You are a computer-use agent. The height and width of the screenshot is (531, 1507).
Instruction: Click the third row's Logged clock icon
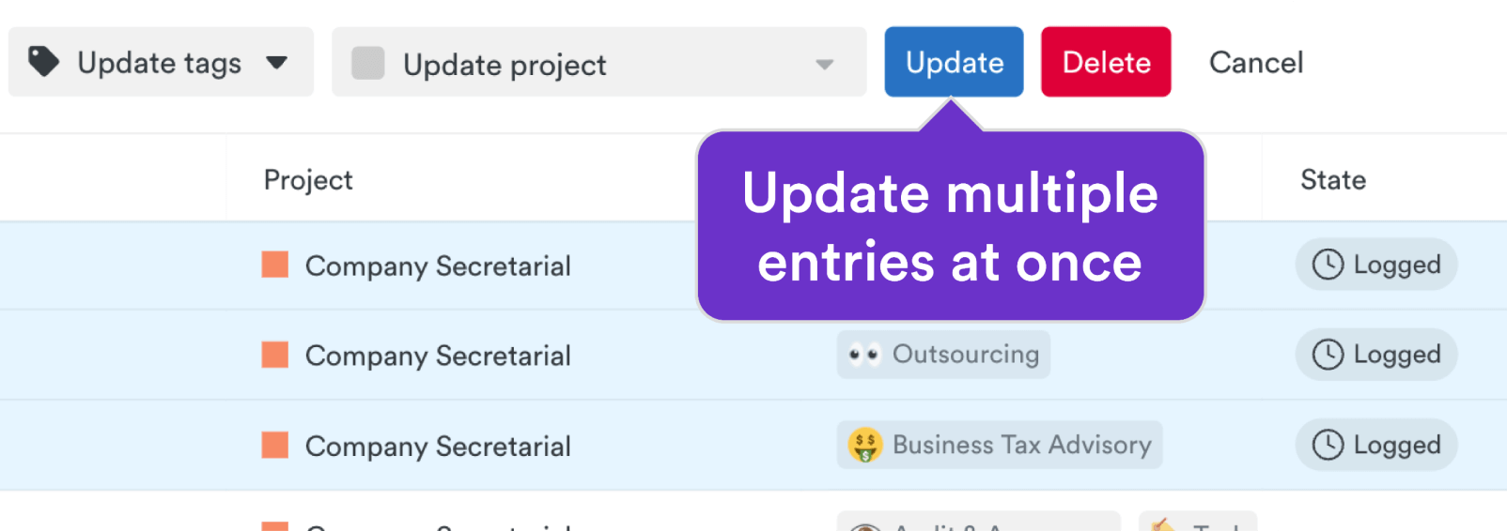coord(1328,445)
